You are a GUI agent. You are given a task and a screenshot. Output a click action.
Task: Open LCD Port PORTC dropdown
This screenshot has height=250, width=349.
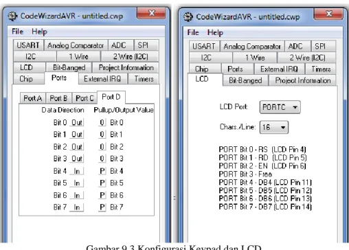280,107
